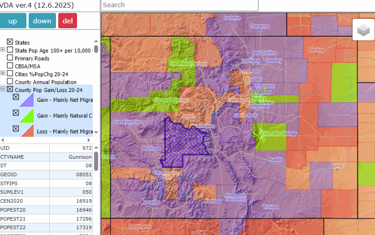Enable the Primary Roads layer

tap(10, 58)
